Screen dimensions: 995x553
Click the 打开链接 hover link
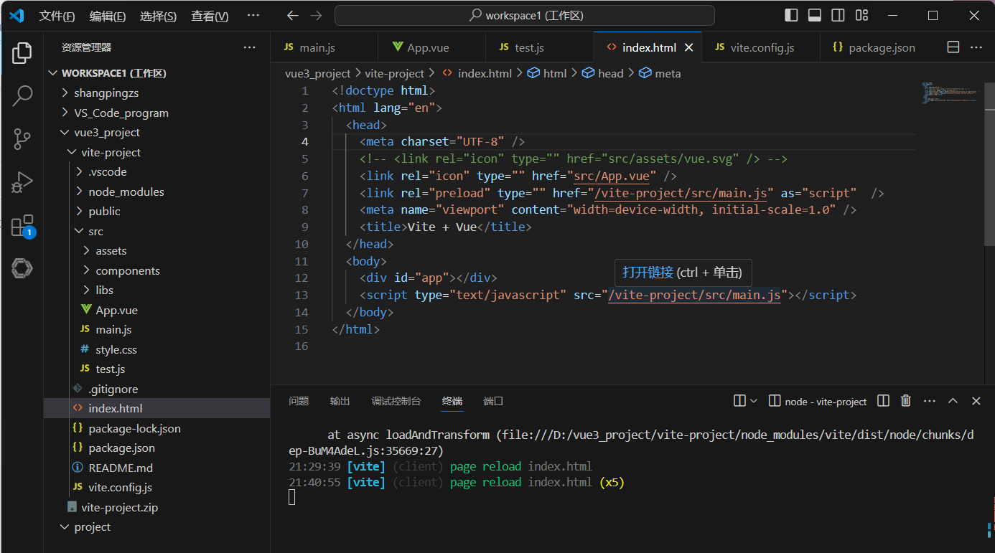[x=648, y=273]
